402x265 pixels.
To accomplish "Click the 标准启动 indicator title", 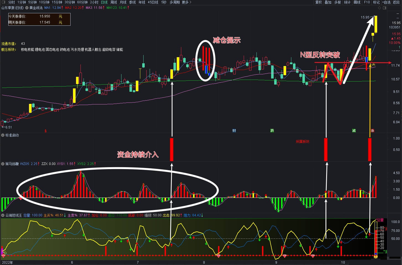I will [12, 135].
